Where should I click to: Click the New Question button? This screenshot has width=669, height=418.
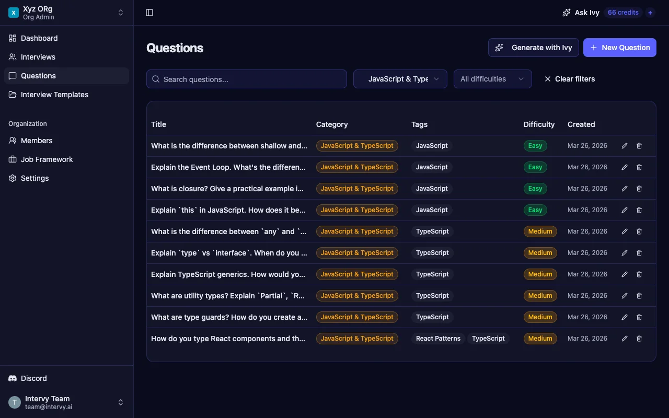point(619,48)
